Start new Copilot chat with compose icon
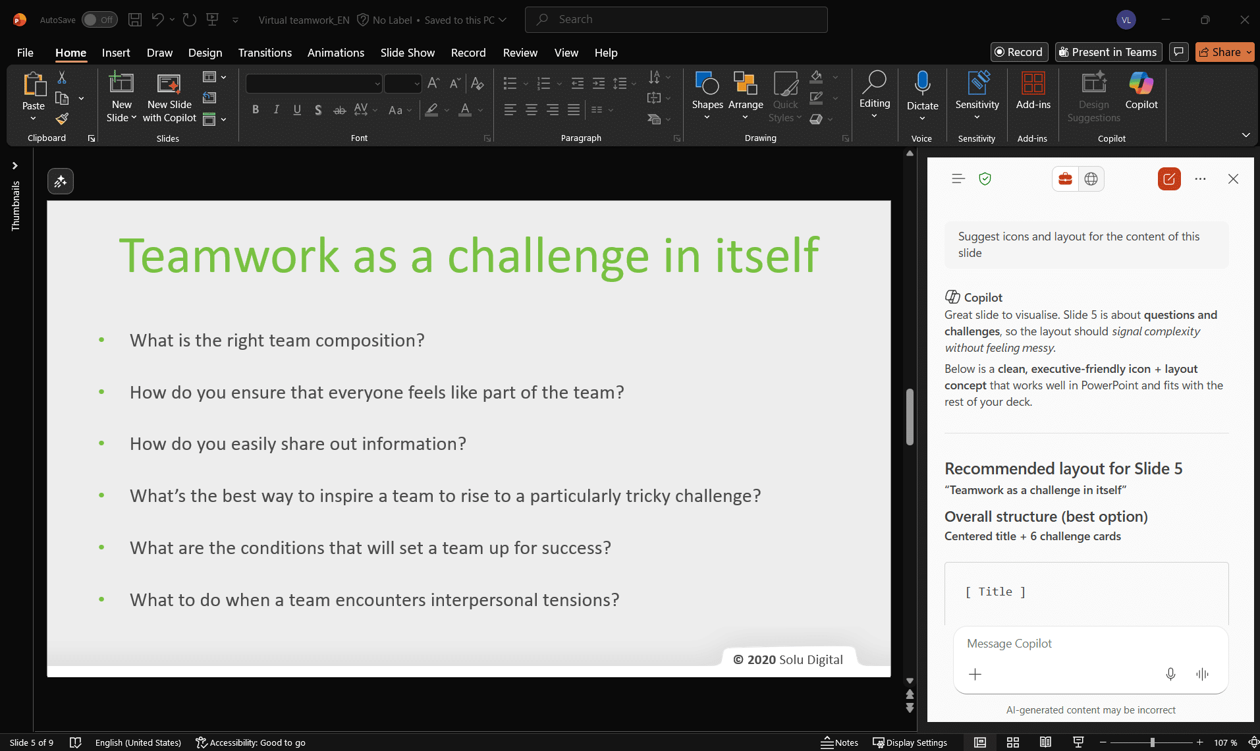The image size is (1260, 751). 1169,179
